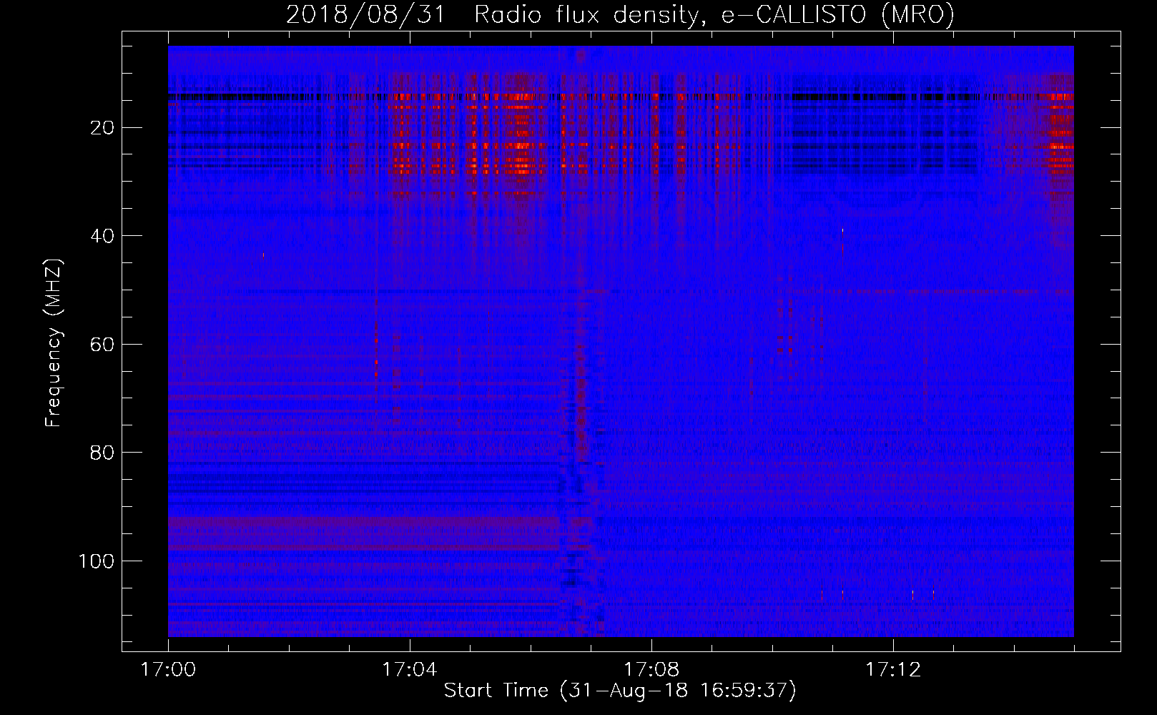
Task: Click the 'Frequency (MHZ)' axis label
Action: point(54,342)
